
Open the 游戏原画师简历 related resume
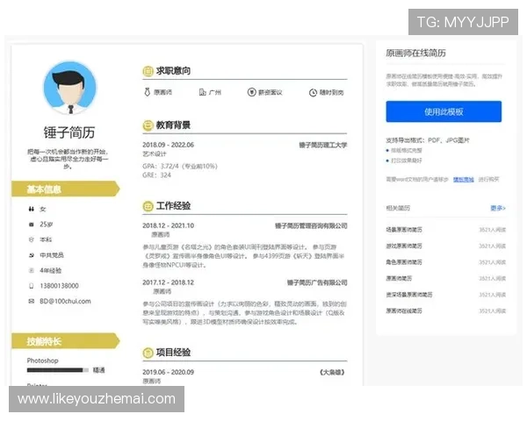(x=404, y=246)
